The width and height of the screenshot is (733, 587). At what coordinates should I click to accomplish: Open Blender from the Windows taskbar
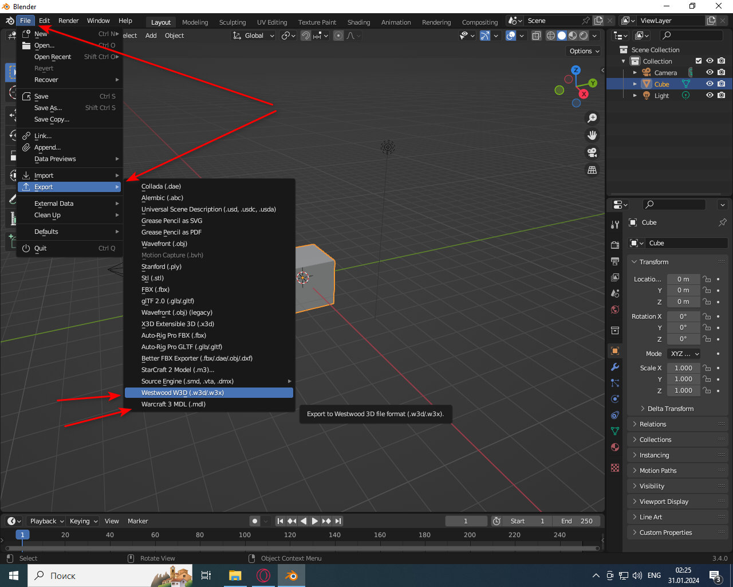pos(291,576)
